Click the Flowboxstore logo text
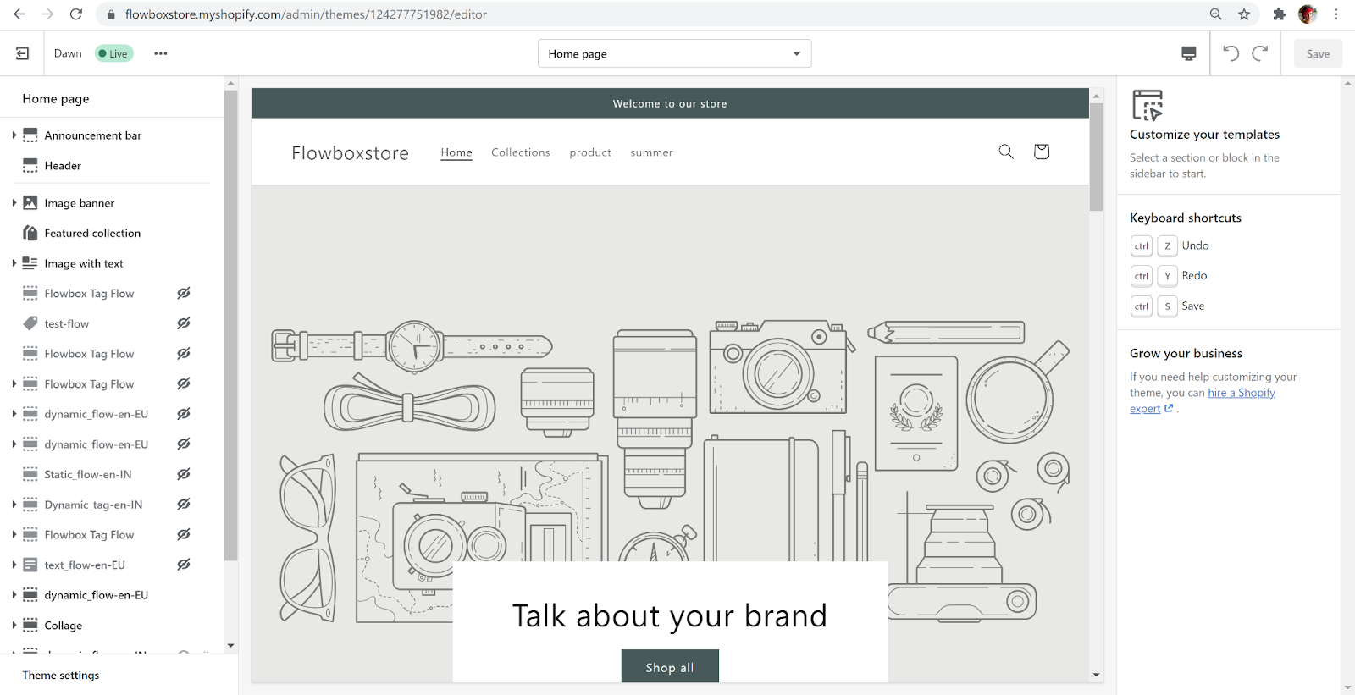1355x695 pixels. (351, 153)
